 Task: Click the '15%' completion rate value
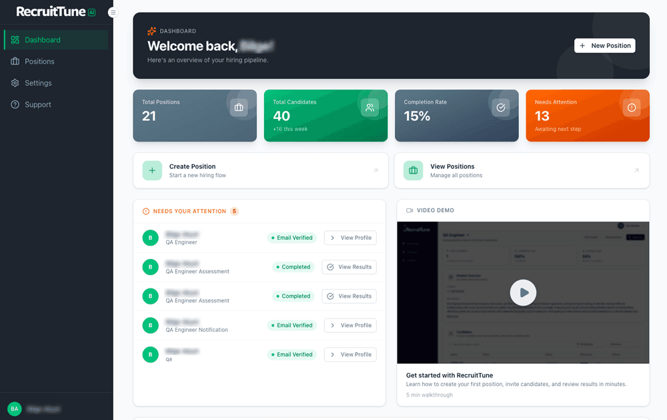click(417, 116)
